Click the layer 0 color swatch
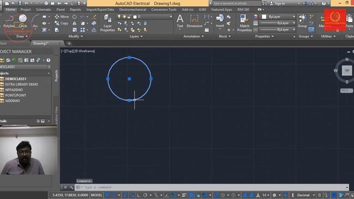This screenshot has width=354, height=199. tap(135, 17)
